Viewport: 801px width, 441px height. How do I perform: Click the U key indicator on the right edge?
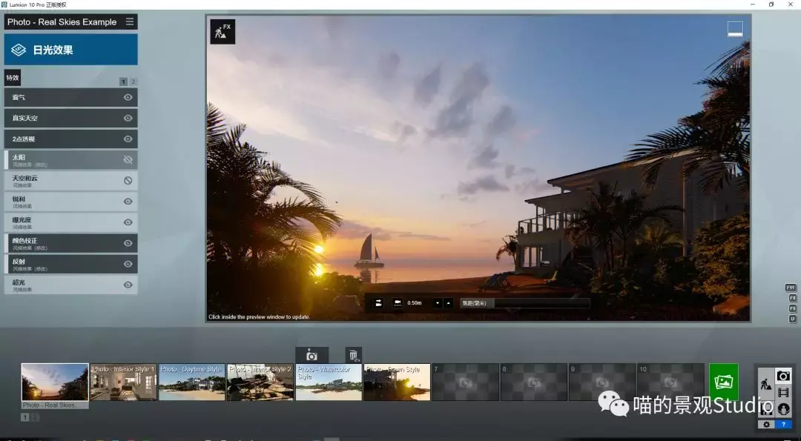coord(793,319)
